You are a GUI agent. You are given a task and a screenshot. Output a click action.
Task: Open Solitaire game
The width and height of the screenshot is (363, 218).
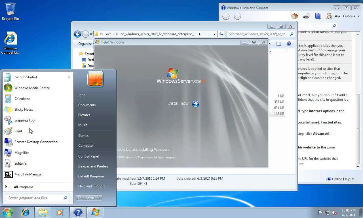pyautogui.click(x=38, y=163)
